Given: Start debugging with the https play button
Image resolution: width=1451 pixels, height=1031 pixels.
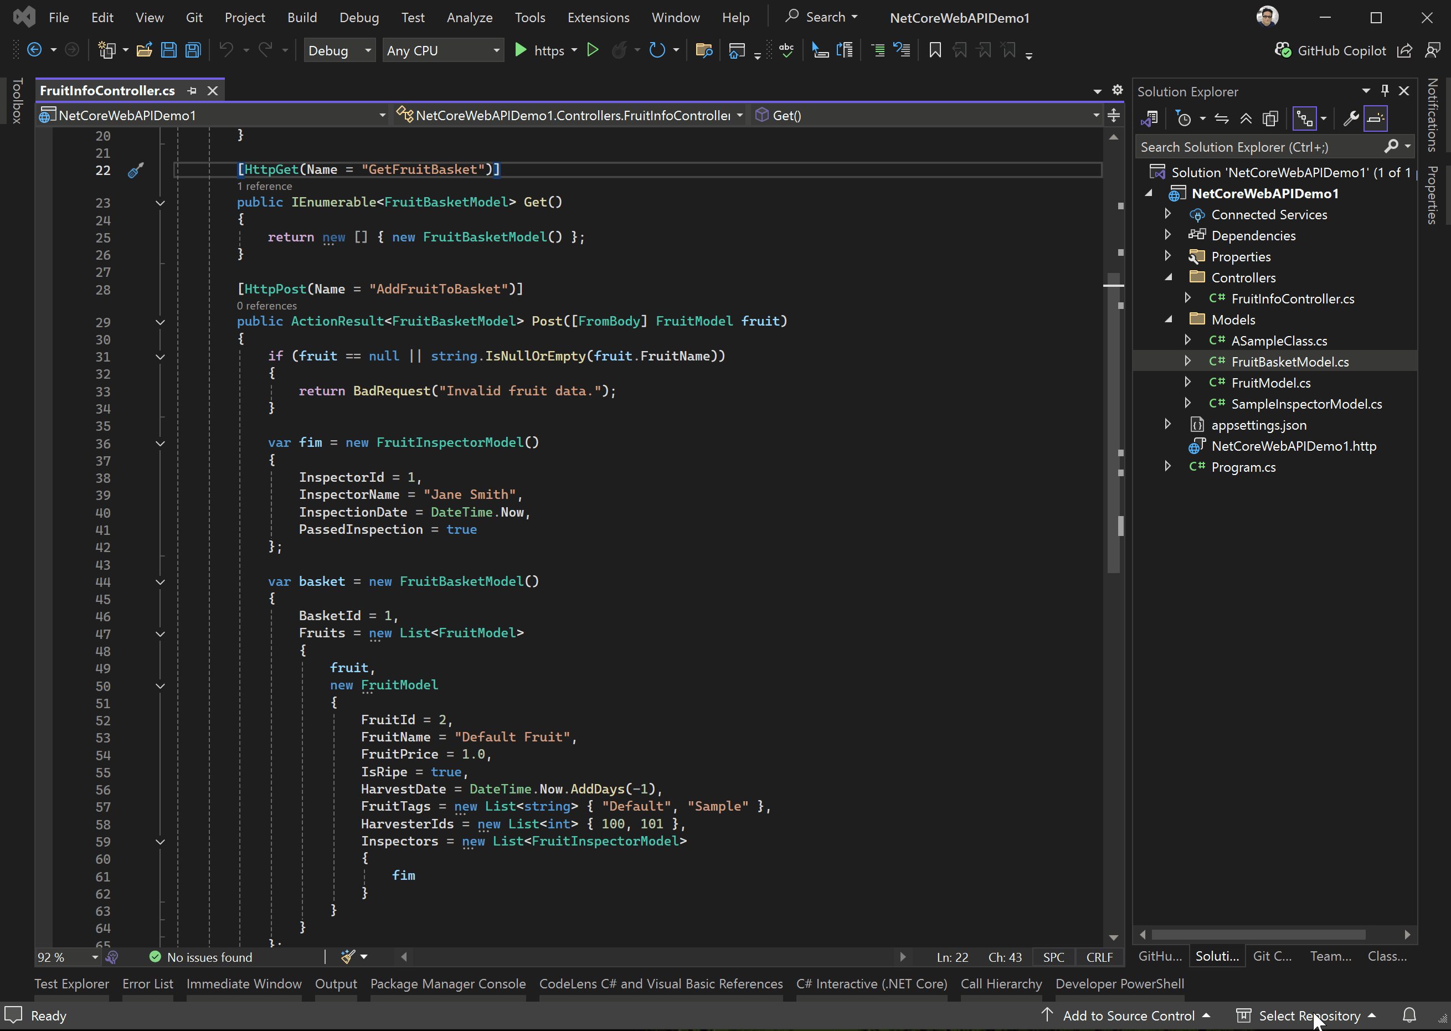Looking at the screenshot, I should [521, 50].
